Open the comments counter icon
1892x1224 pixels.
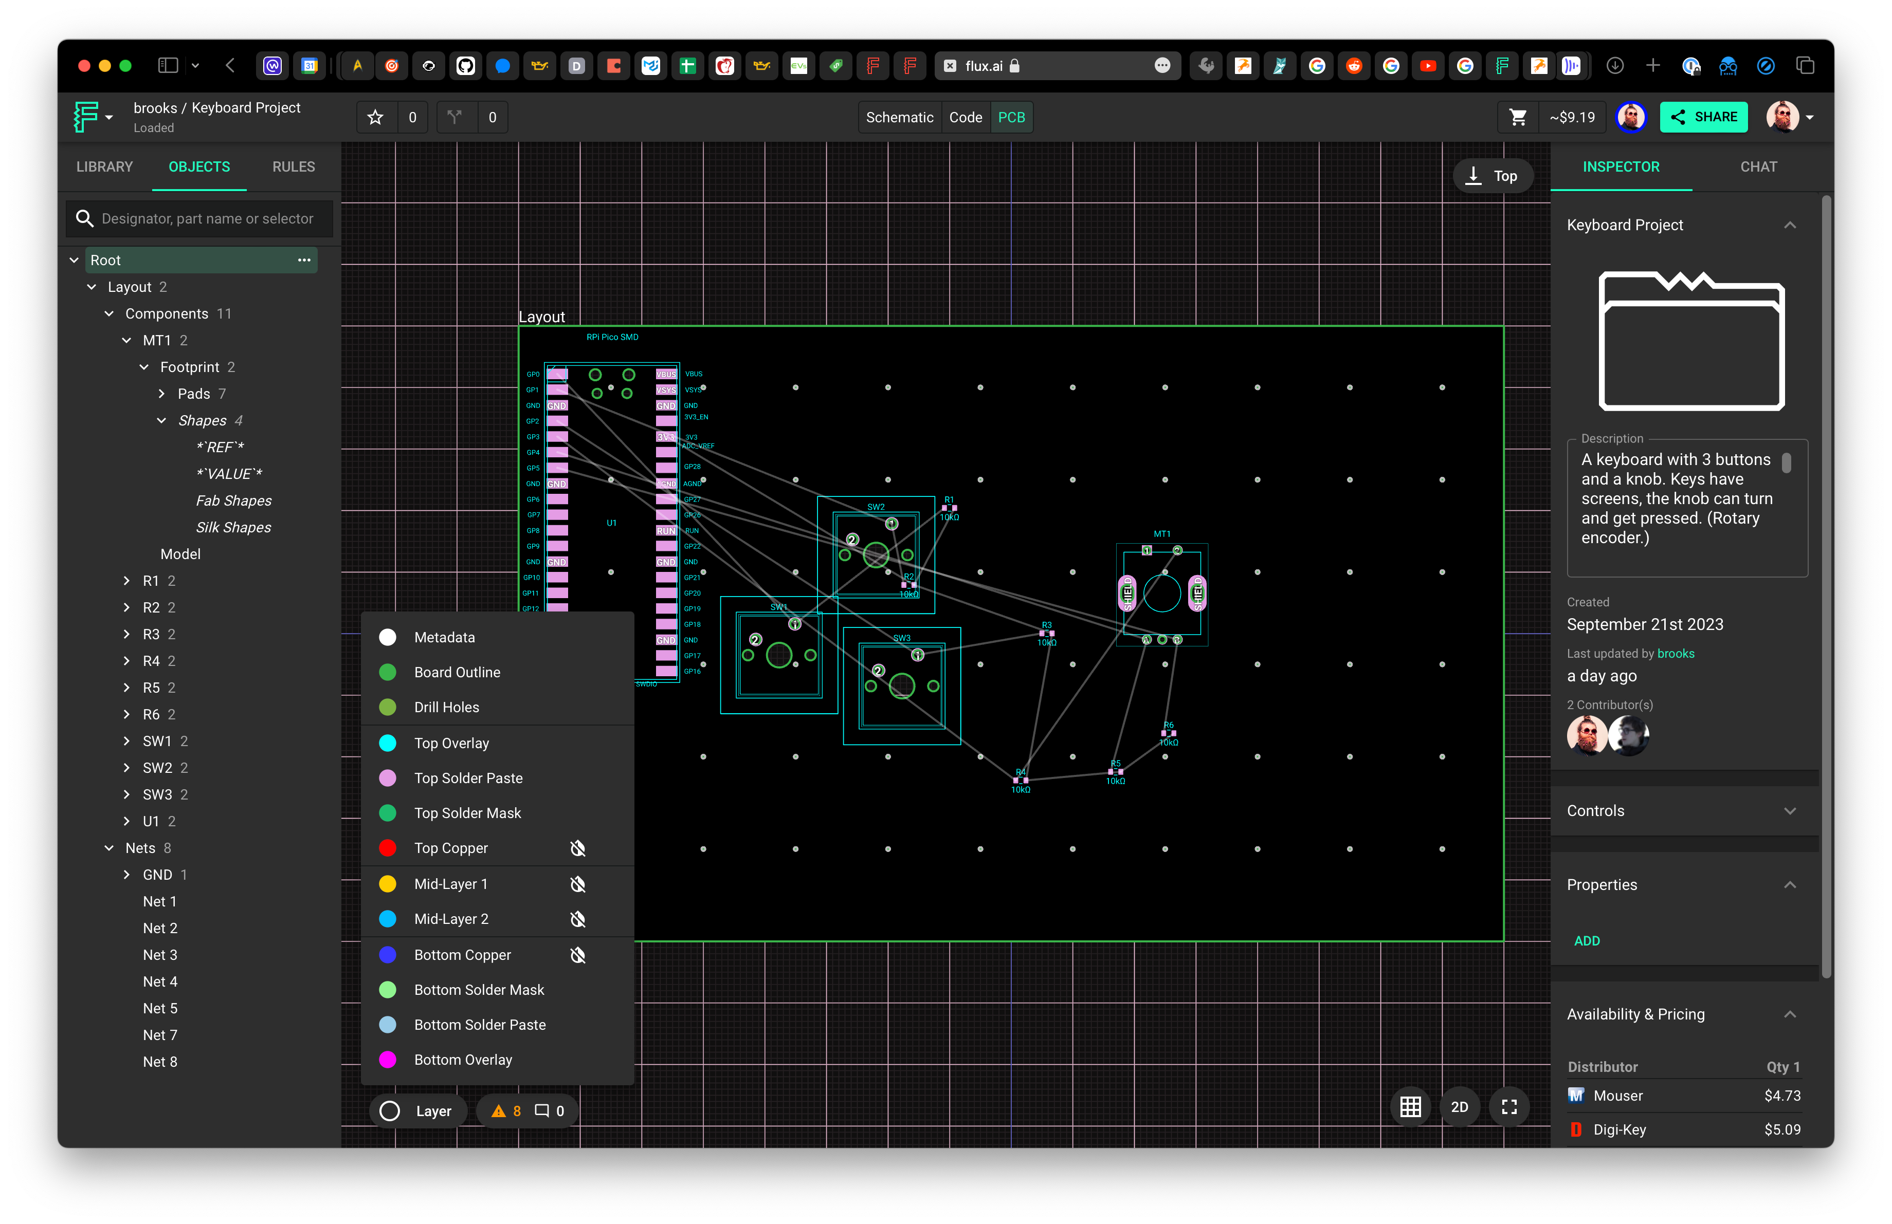coord(542,1110)
